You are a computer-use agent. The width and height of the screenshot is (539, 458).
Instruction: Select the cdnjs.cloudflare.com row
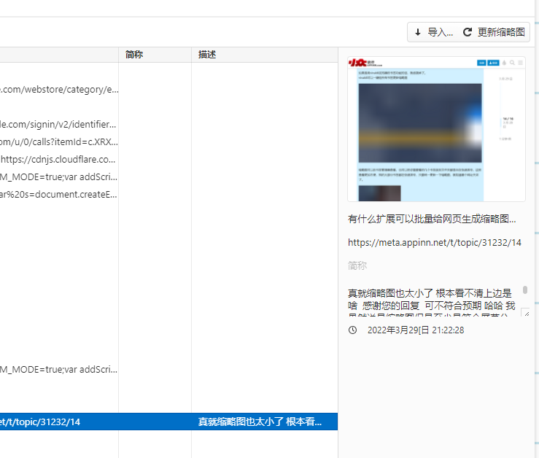pyautogui.click(x=58, y=160)
